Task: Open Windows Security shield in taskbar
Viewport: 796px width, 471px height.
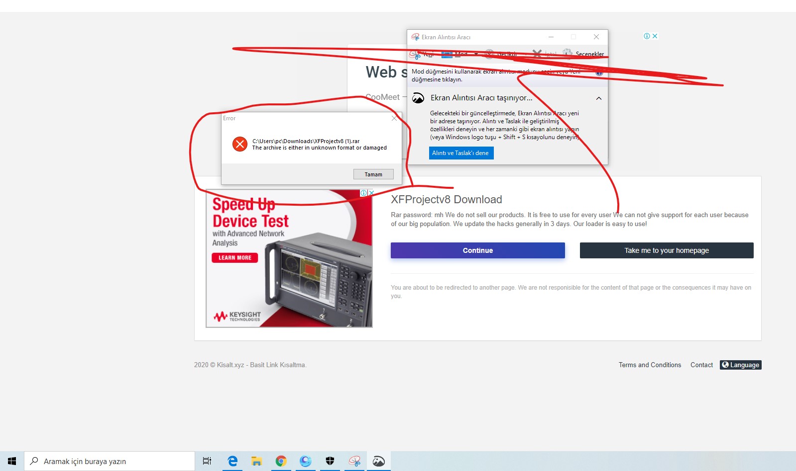Action: click(330, 461)
